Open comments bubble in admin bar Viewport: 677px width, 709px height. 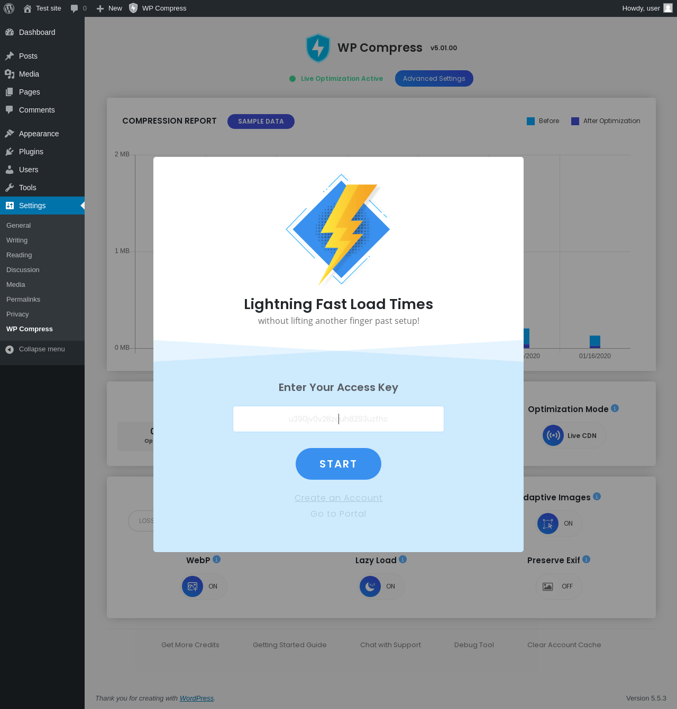(x=74, y=8)
